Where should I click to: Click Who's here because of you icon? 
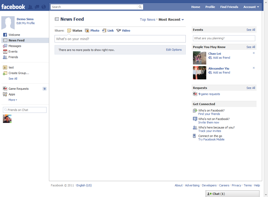coord(195,127)
